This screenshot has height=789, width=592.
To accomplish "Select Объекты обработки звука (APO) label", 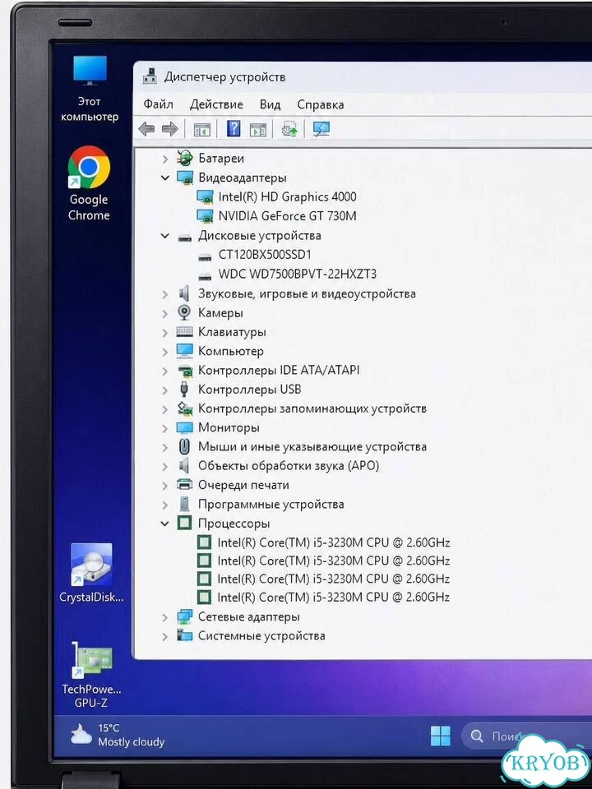I will click(289, 466).
